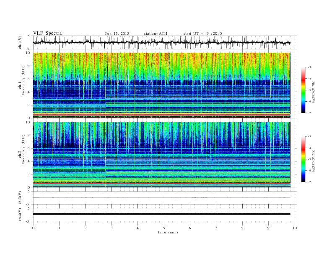Click the 2 minute tick label
The image size is (332, 256).
(x=86, y=228)
